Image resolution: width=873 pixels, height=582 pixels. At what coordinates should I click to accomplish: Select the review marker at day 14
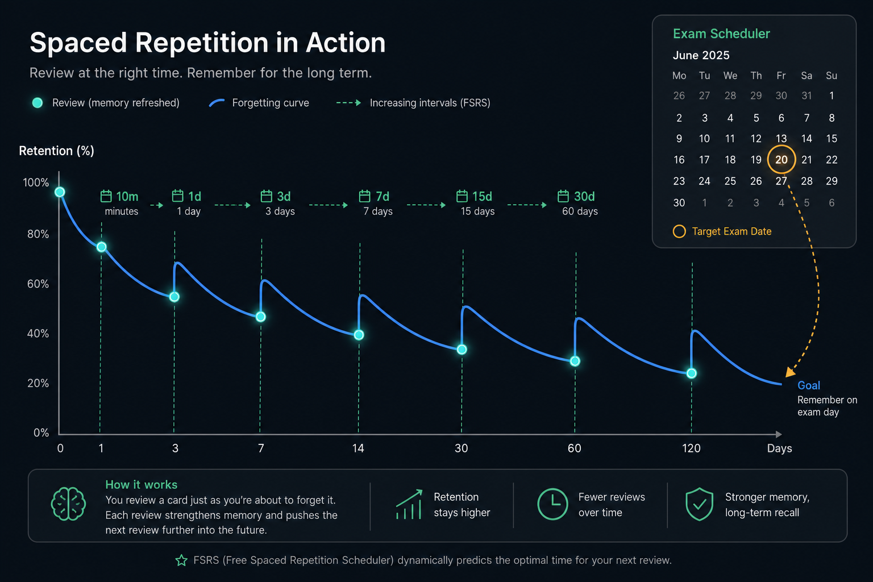point(359,335)
